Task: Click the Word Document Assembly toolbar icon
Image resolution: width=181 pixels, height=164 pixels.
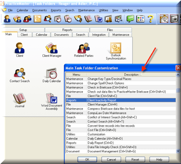Action: point(98,19)
